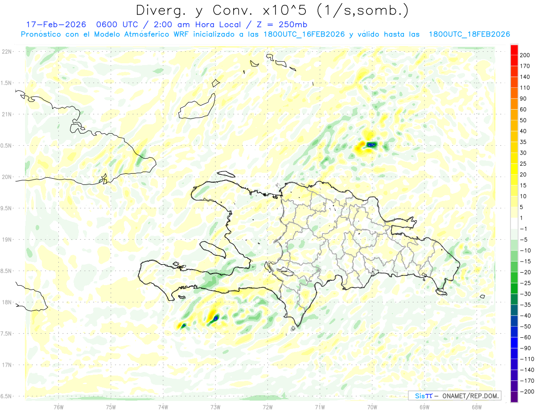This screenshot has width=535, height=413.
Task: Click the "-200" color bar label
Action: [x=527, y=391]
